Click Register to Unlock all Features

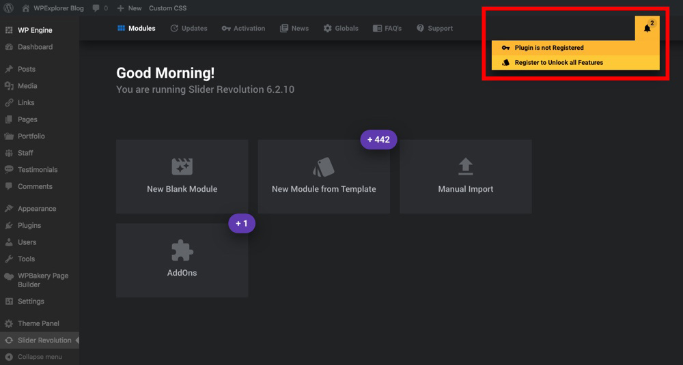(x=575, y=63)
